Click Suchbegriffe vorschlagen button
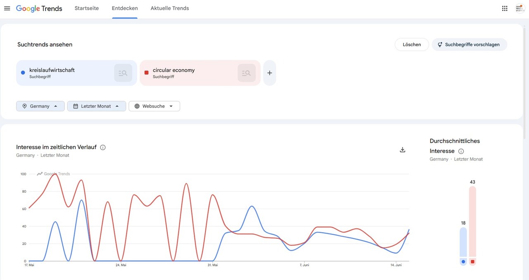Screen dimensions: 529x280 [469, 45]
